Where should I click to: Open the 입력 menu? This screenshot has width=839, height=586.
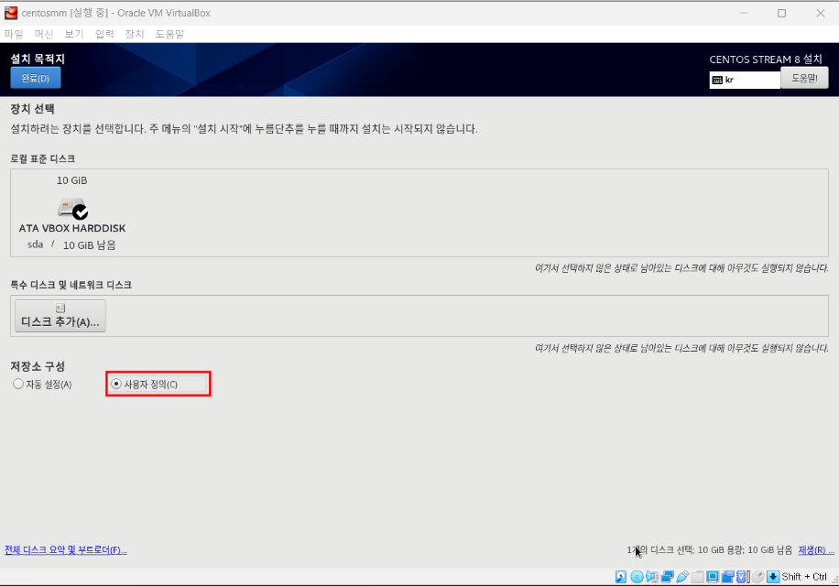click(x=104, y=34)
